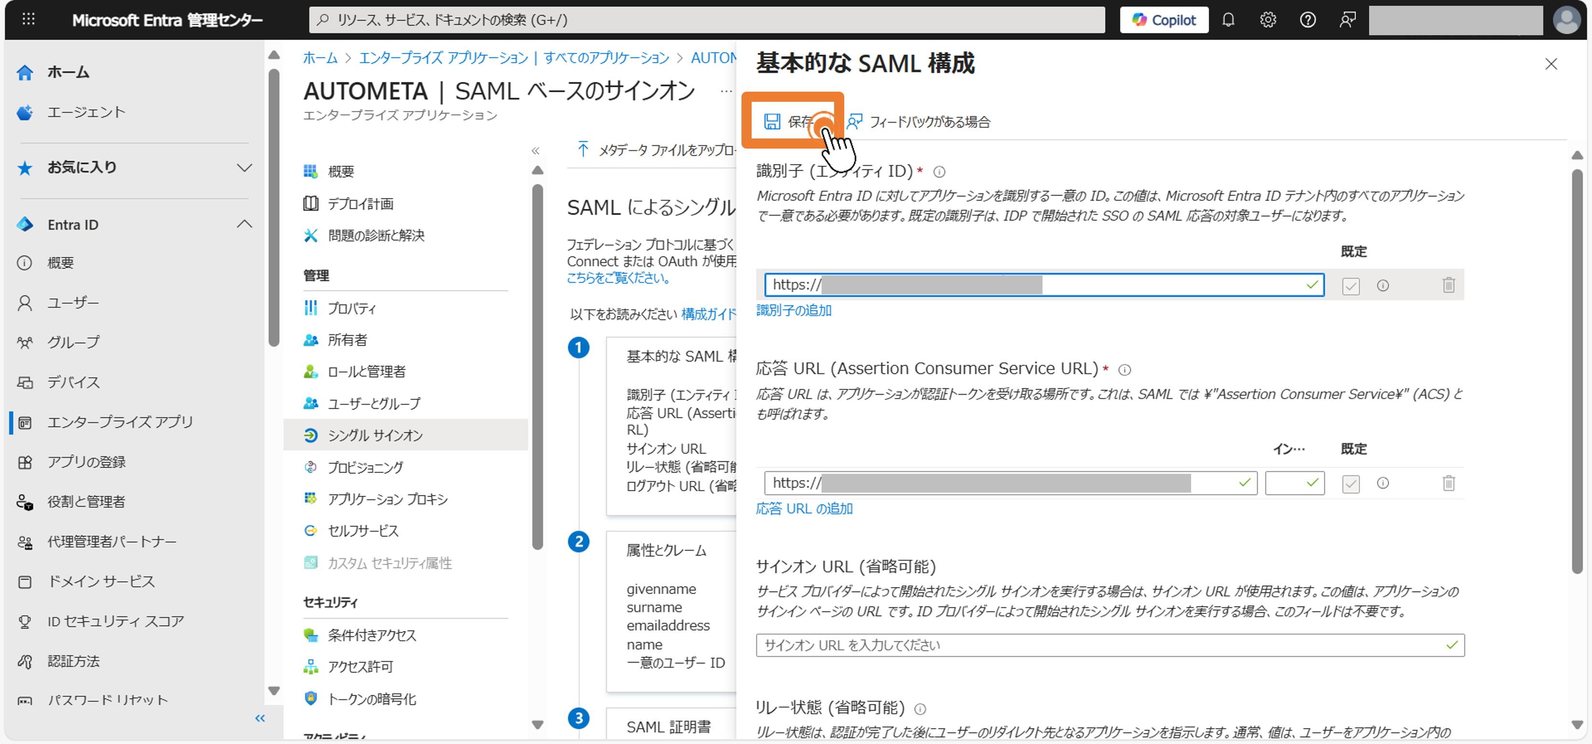Screen dimensions: 1592x744
Task: Click info icon beside 識別子 (エンティティ ID)
Action: pyautogui.click(x=939, y=172)
